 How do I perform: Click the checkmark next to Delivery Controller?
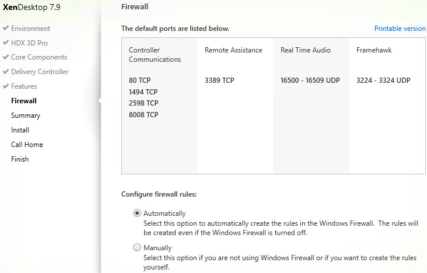click(x=6, y=72)
